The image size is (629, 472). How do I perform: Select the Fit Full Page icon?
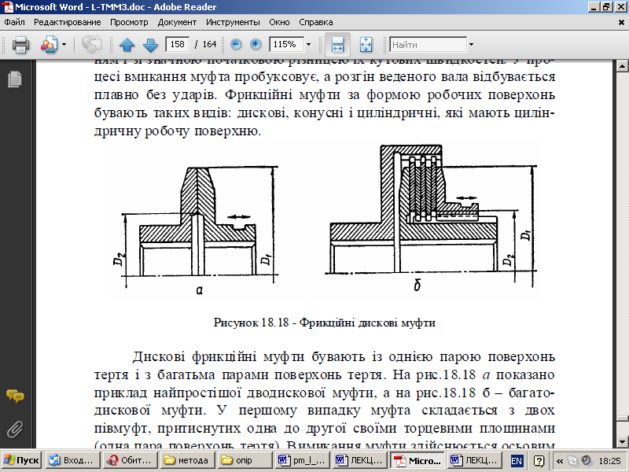pos(366,45)
